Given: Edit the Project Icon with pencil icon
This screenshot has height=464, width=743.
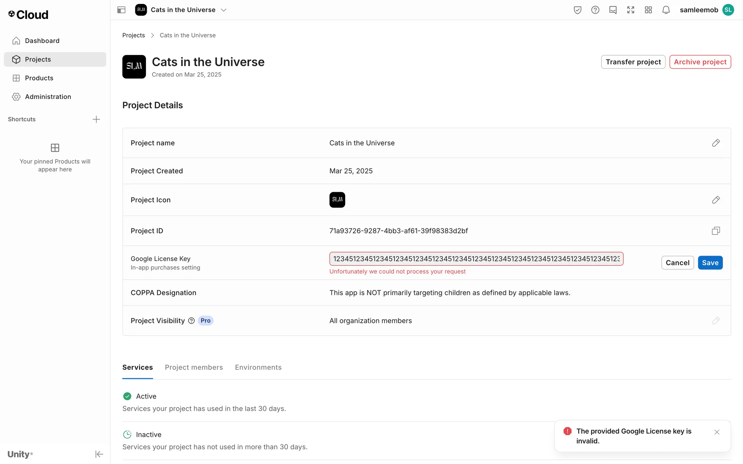Looking at the screenshot, I should (x=716, y=200).
